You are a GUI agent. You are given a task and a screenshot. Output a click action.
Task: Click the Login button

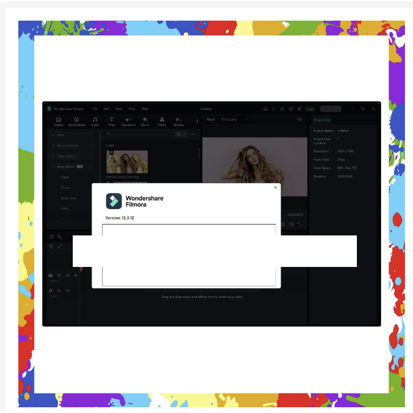click(x=310, y=108)
